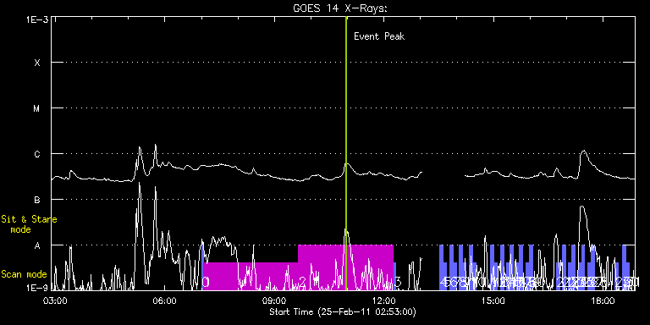This screenshot has width=650, height=325.
Task: Click the Start Time axis caption
Action: [343, 311]
